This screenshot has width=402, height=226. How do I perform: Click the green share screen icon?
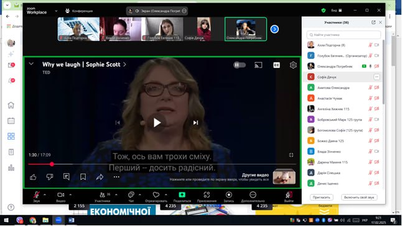182,195
